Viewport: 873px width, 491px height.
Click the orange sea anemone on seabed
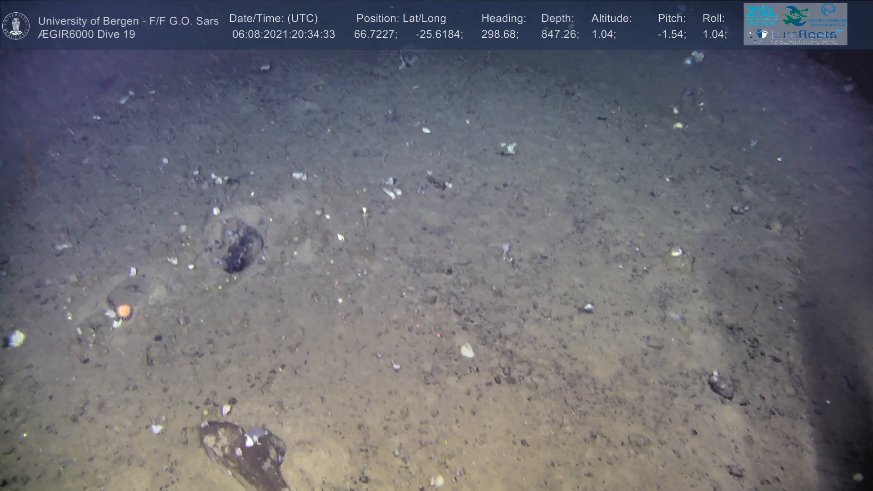tap(124, 311)
